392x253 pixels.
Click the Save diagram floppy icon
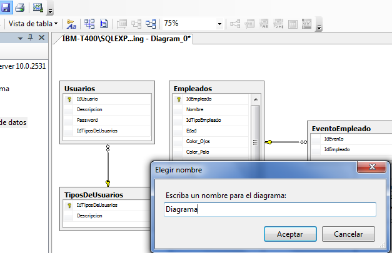[x=6, y=7]
